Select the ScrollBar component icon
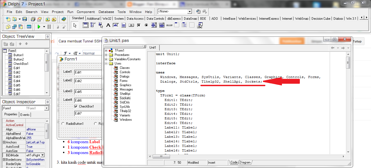This screenshot has width=371, height=168. click(x=169, y=25)
